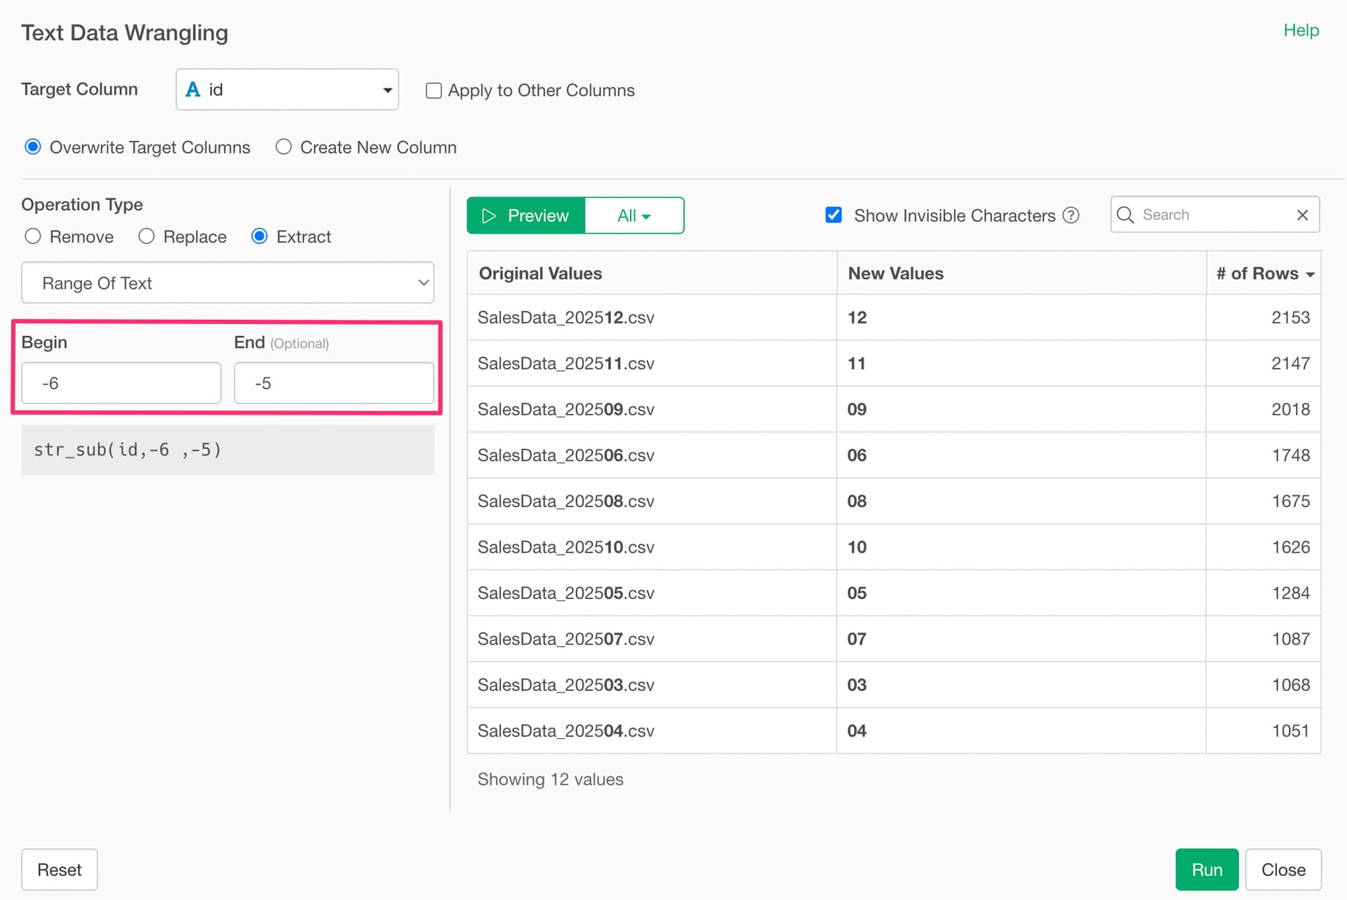The width and height of the screenshot is (1347, 900).
Task: Open the All preview filter dropdown
Action: 634,215
